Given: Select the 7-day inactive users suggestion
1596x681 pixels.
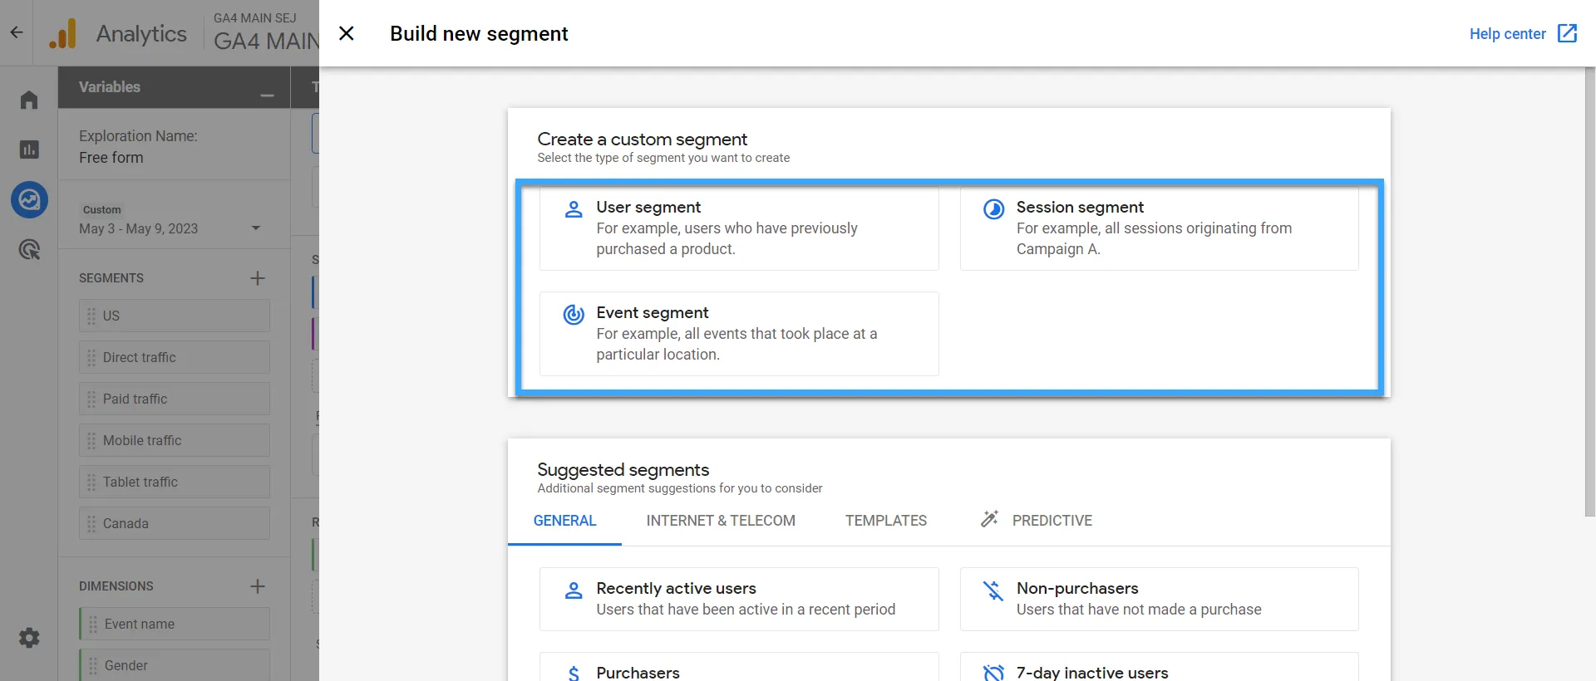Looking at the screenshot, I should point(1160,667).
